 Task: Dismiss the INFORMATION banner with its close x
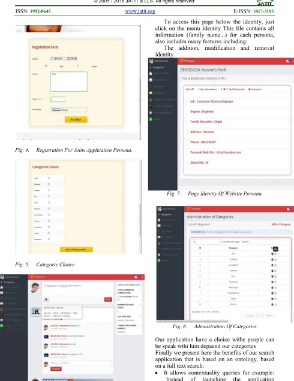(x=290, y=232)
